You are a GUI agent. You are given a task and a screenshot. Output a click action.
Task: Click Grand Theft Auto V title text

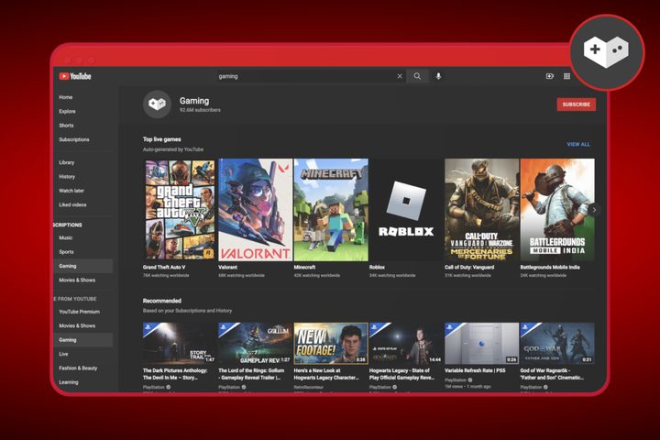pyautogui.click(x=164, y=268)
